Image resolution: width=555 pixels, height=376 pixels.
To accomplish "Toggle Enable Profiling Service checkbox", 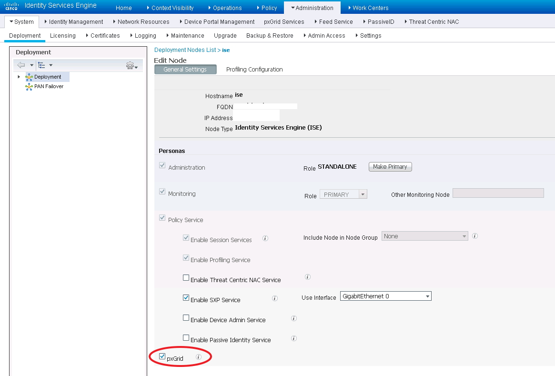I will coord(186,258).
